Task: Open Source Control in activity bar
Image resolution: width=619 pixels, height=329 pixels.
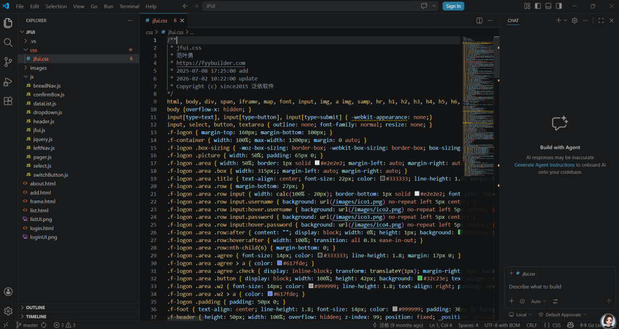Action: pyautogui.click(x=8, y=62)
